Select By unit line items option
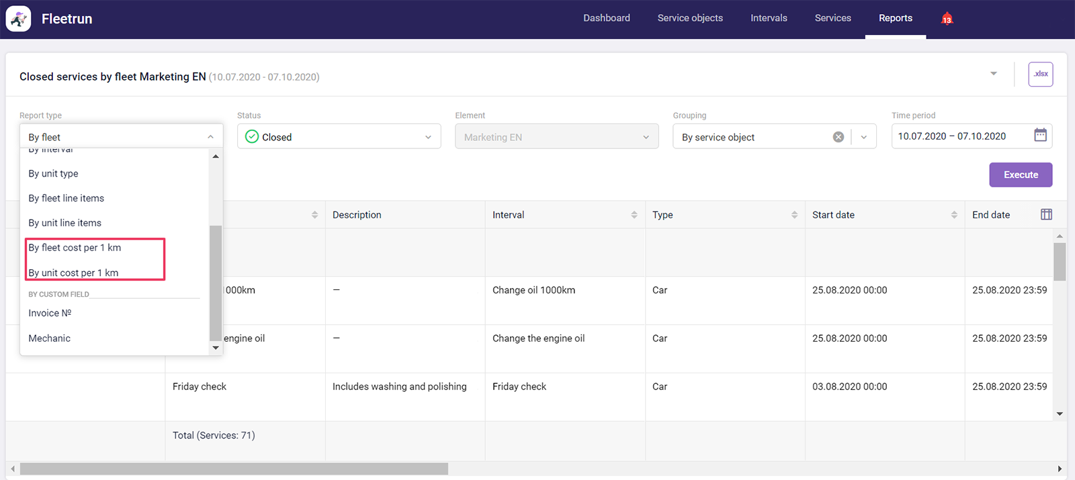The width and height of the screenshot is (1075, 480). tap(65, 223)
